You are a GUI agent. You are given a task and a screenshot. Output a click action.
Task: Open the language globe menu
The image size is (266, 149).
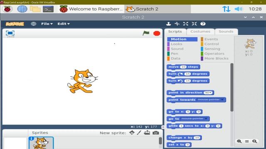(33, 24)
